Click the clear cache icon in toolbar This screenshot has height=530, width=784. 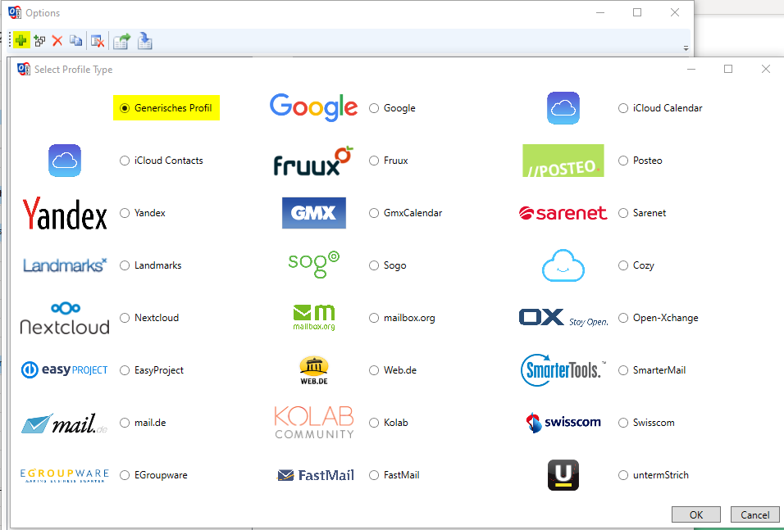(x=98, y=40)
